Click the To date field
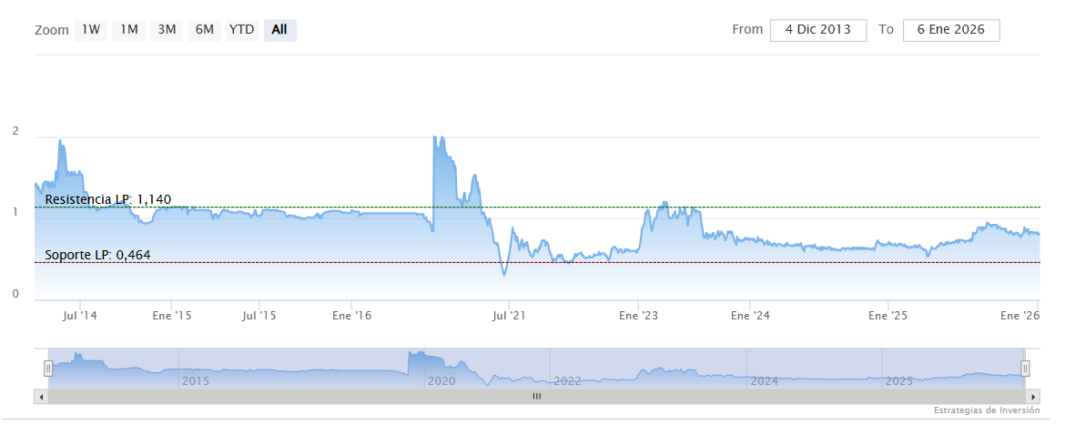1065x435 pixels. pos(951,30)
